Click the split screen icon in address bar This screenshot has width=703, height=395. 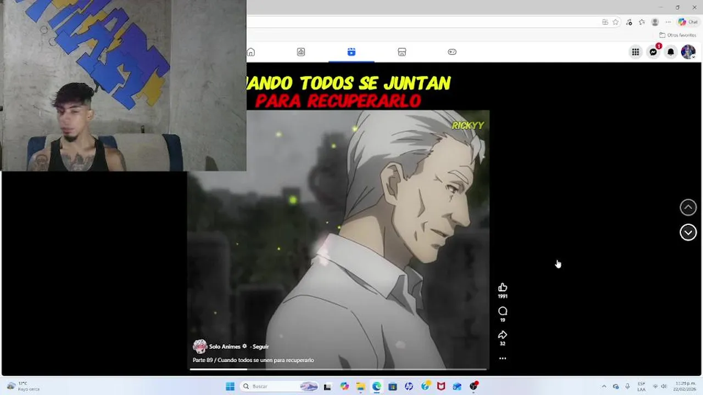coord(605,22)
